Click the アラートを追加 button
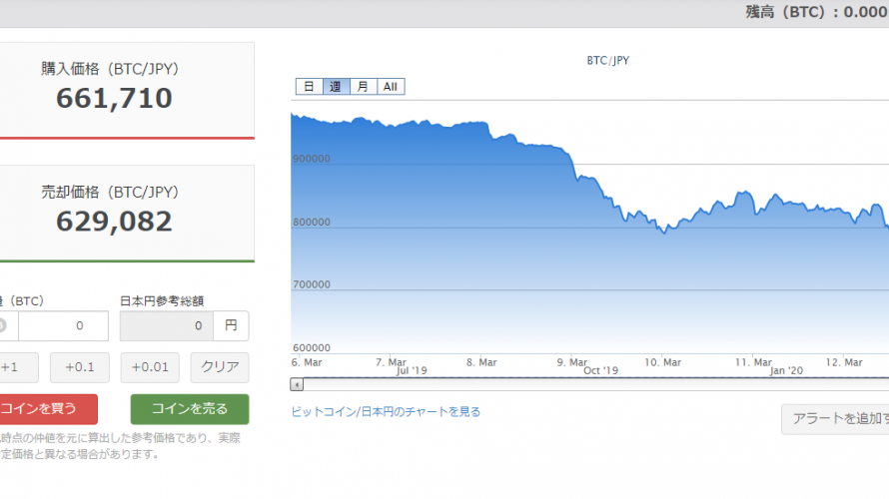 point(835,419)
